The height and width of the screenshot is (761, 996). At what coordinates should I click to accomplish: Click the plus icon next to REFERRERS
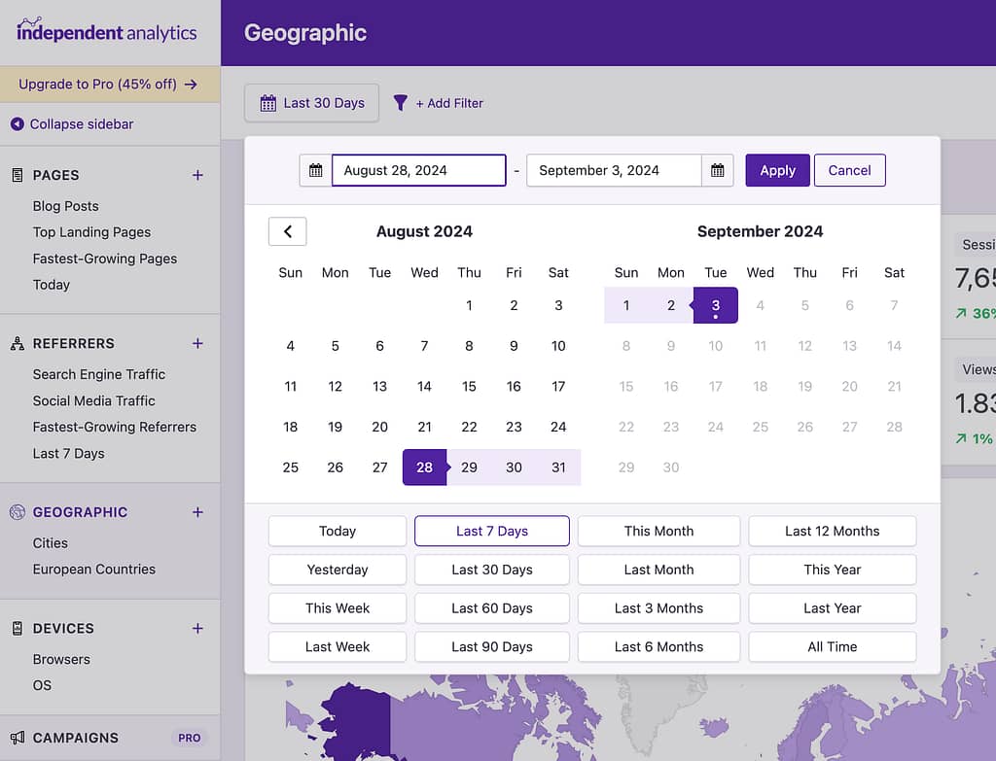(197, 343)
